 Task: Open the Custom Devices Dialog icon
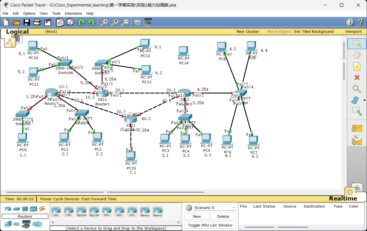click(148, 22)
